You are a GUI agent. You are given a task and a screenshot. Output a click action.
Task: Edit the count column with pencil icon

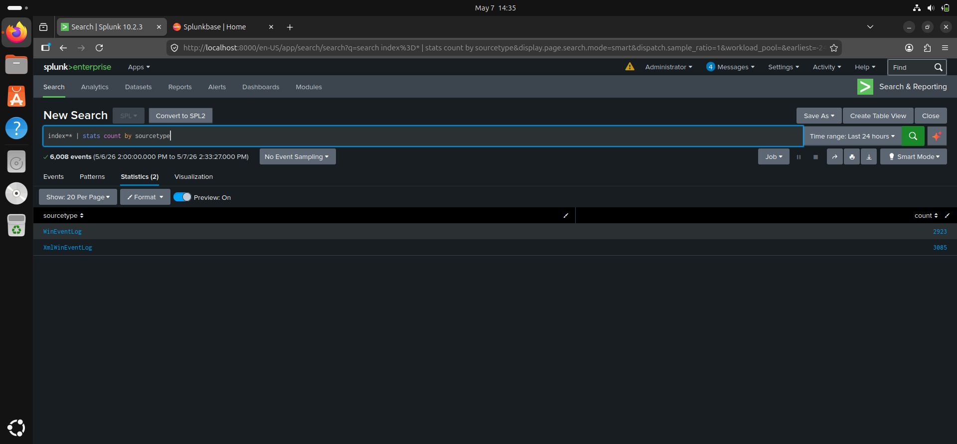(947, 216)
